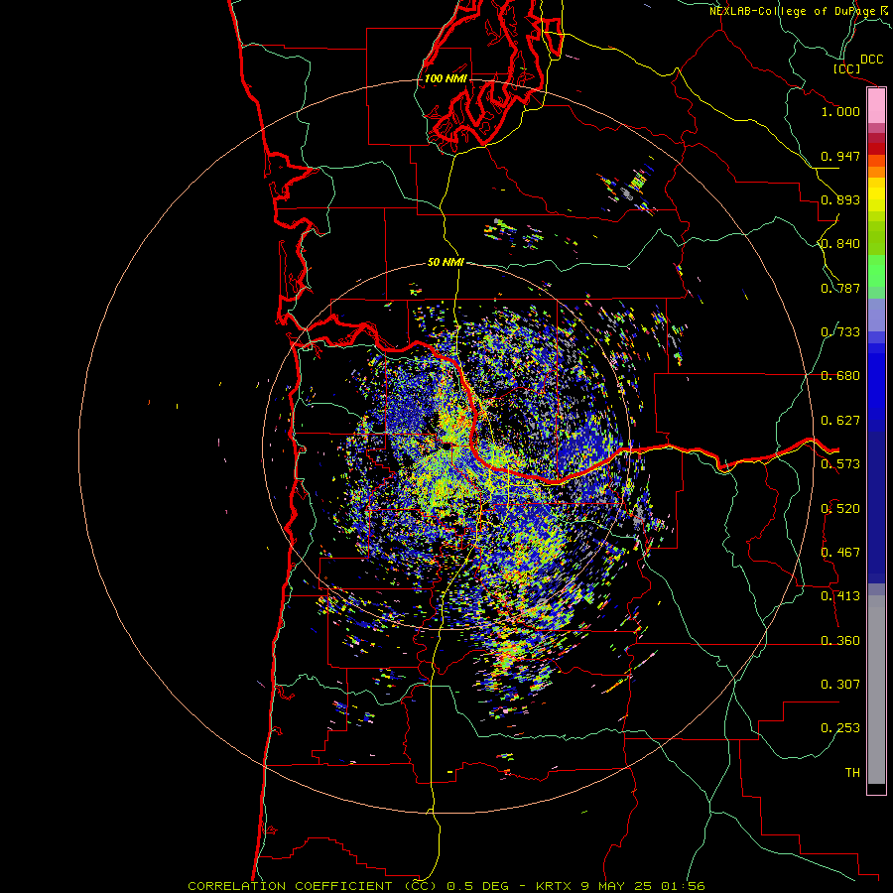Click the gray low-value color band
The image size is (893, 893).
point(876,690)
